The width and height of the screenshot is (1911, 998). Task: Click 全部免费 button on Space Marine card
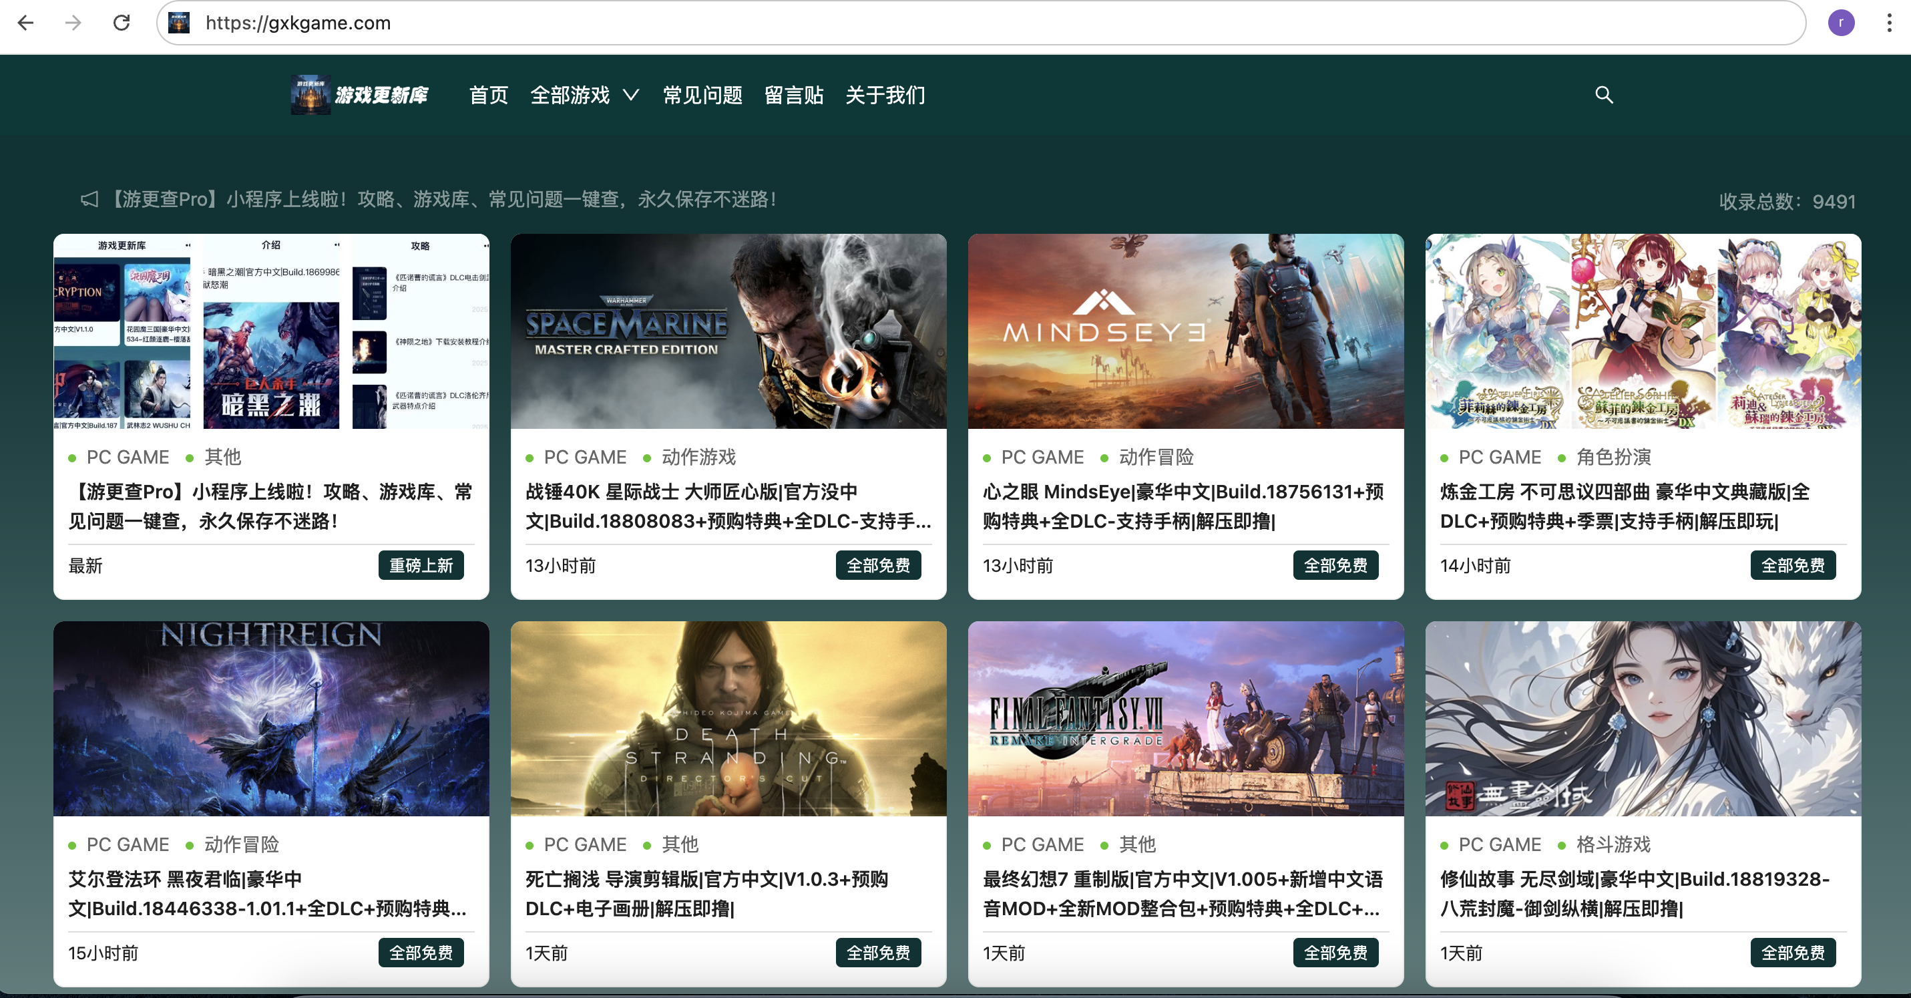pyautogui.click(x=877, y=565)
